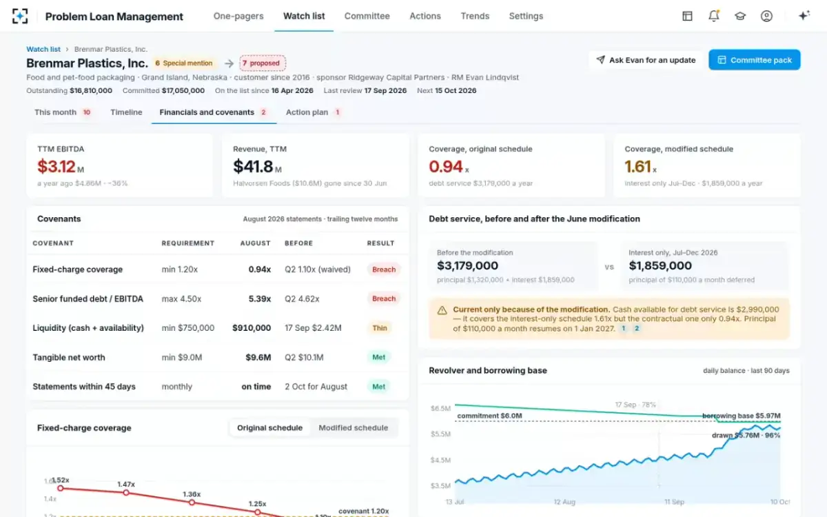Click the commitment $6.0M chart label

(x=489, y=416)
